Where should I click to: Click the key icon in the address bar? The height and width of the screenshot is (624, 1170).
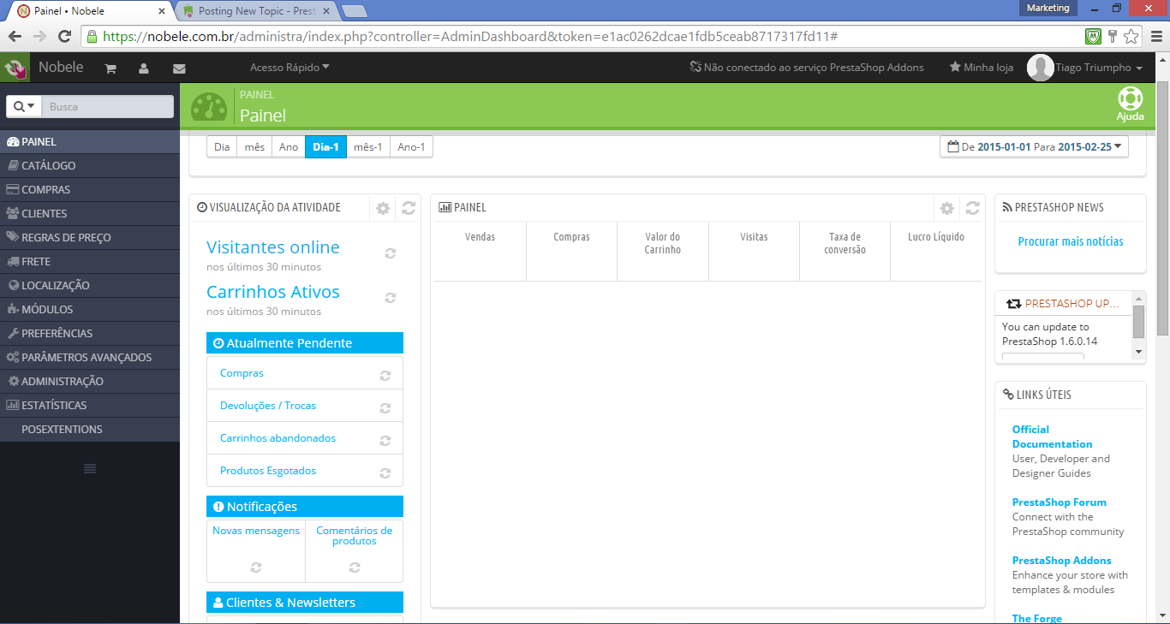point(1113,36)
